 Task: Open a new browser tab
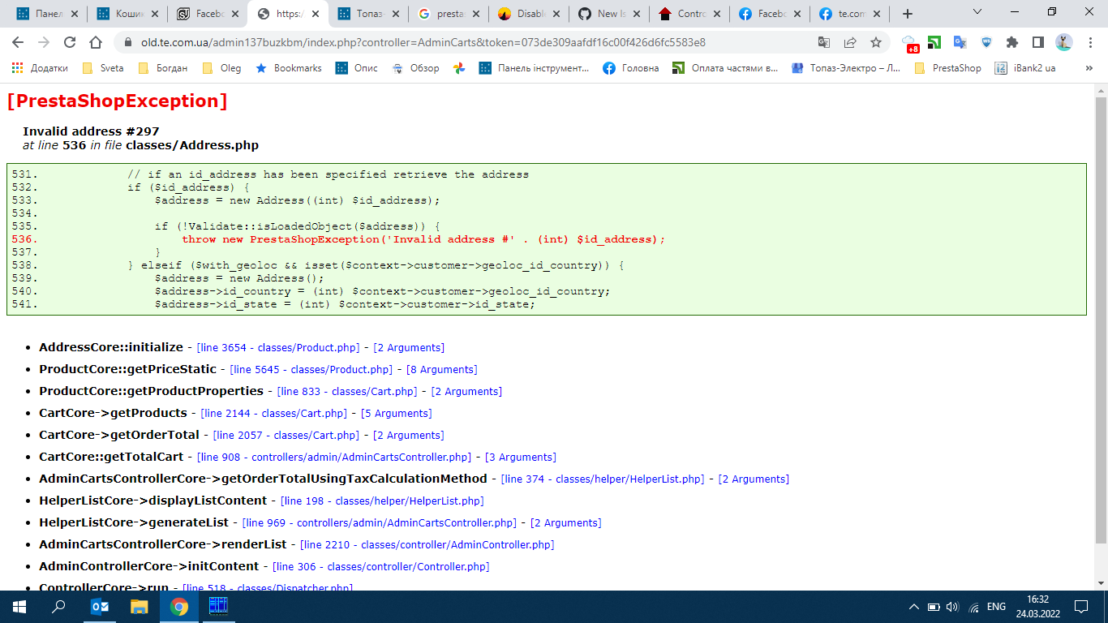coord(908,14)
